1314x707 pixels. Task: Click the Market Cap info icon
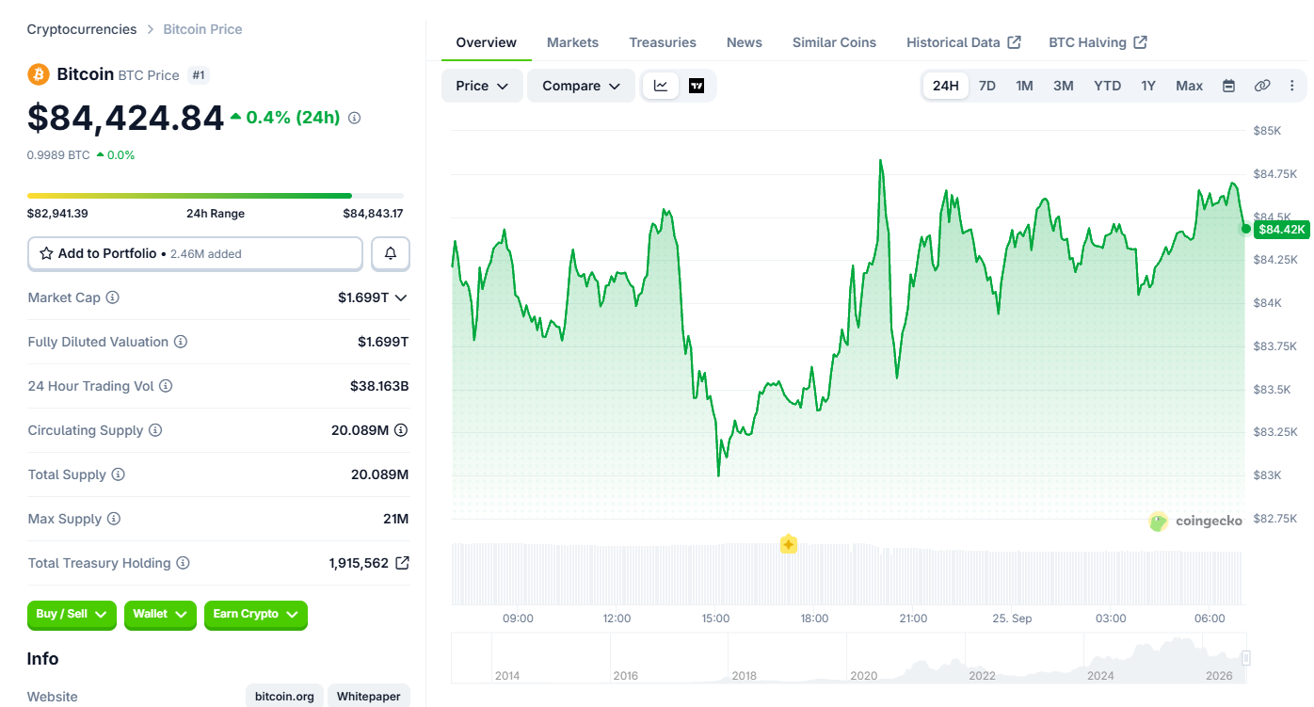pos(112,297)
